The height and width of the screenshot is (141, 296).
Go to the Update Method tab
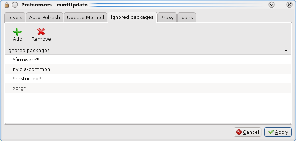85,17
